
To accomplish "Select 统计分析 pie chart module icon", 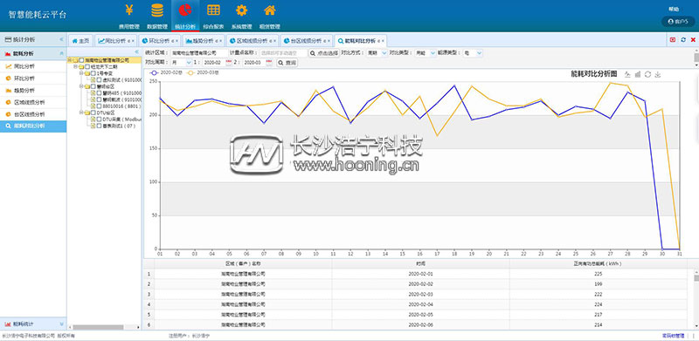I will click(x=184, y=10).
